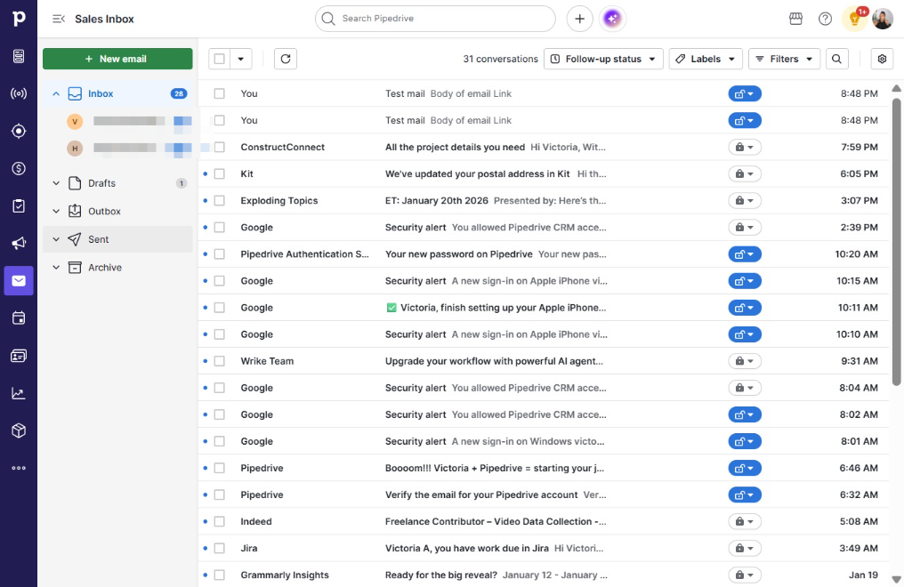This screenshot has height=587, width=904.
Task: Open the Projects clipboard icon in sidebar
Action: 19,205
